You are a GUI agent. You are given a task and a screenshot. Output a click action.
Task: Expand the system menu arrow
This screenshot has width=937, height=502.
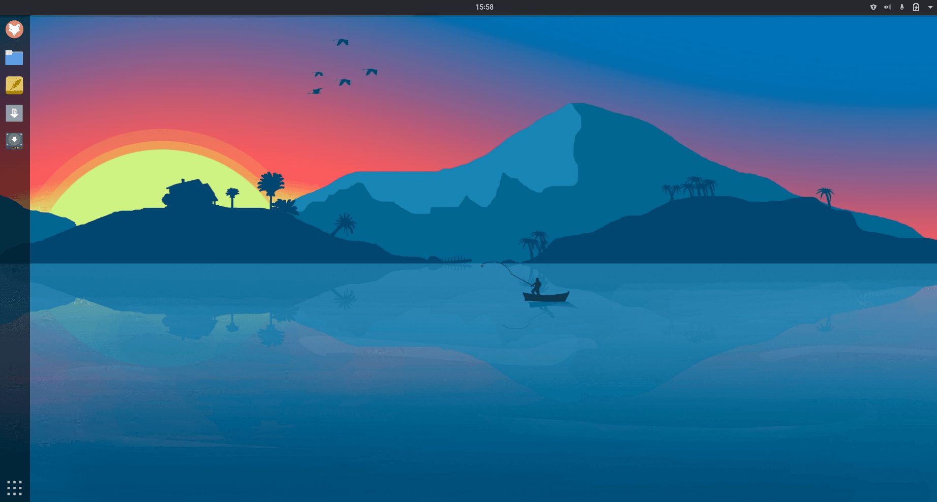[930, 7]
